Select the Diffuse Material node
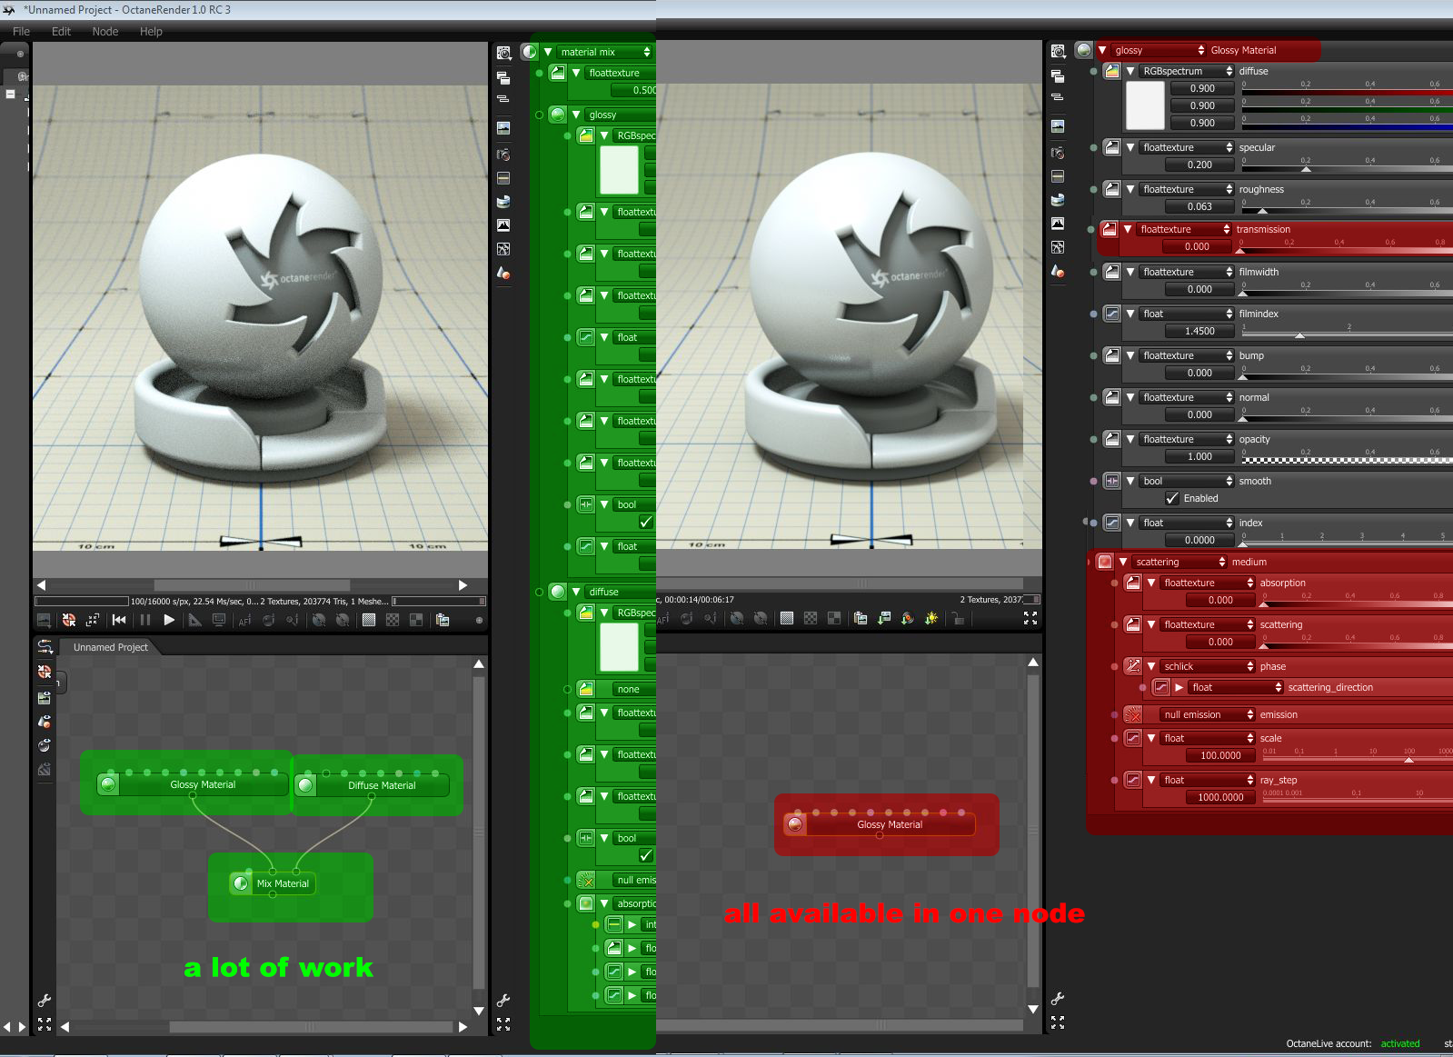1453x1057 pixels. tap(372, 785)
